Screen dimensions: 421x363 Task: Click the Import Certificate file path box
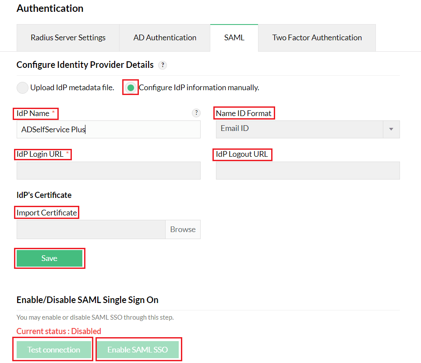click(x=91, y=229)
